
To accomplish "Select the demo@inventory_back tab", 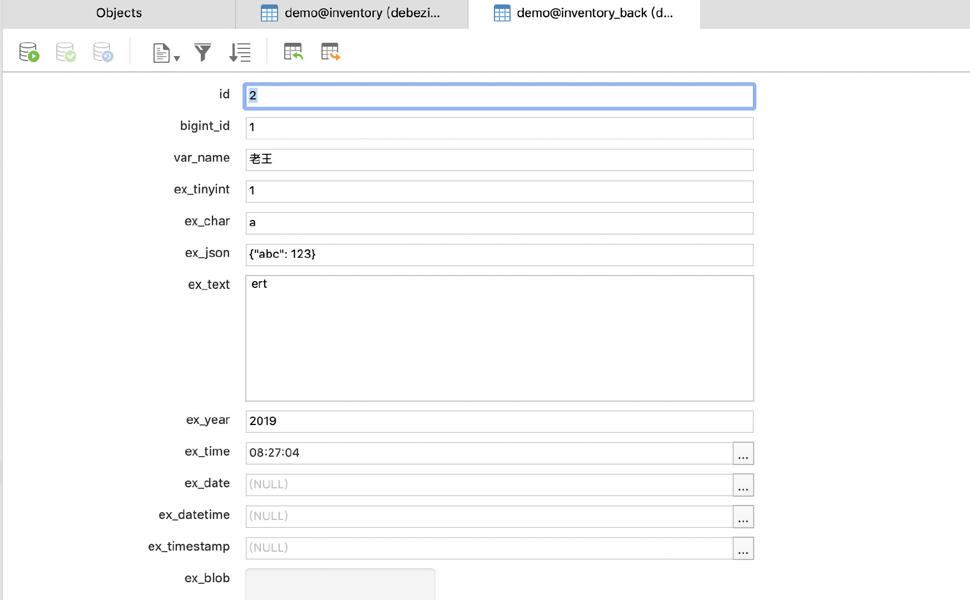I will (584, 13).
